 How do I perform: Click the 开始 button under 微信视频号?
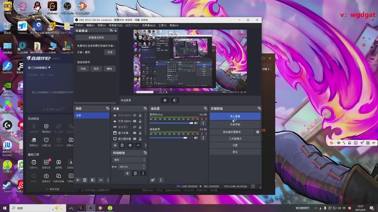[83, 69]
